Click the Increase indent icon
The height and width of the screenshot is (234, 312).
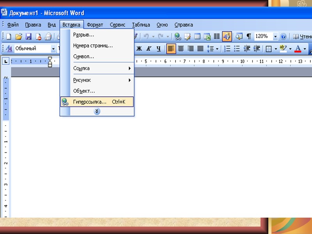[x=257, y=48]
